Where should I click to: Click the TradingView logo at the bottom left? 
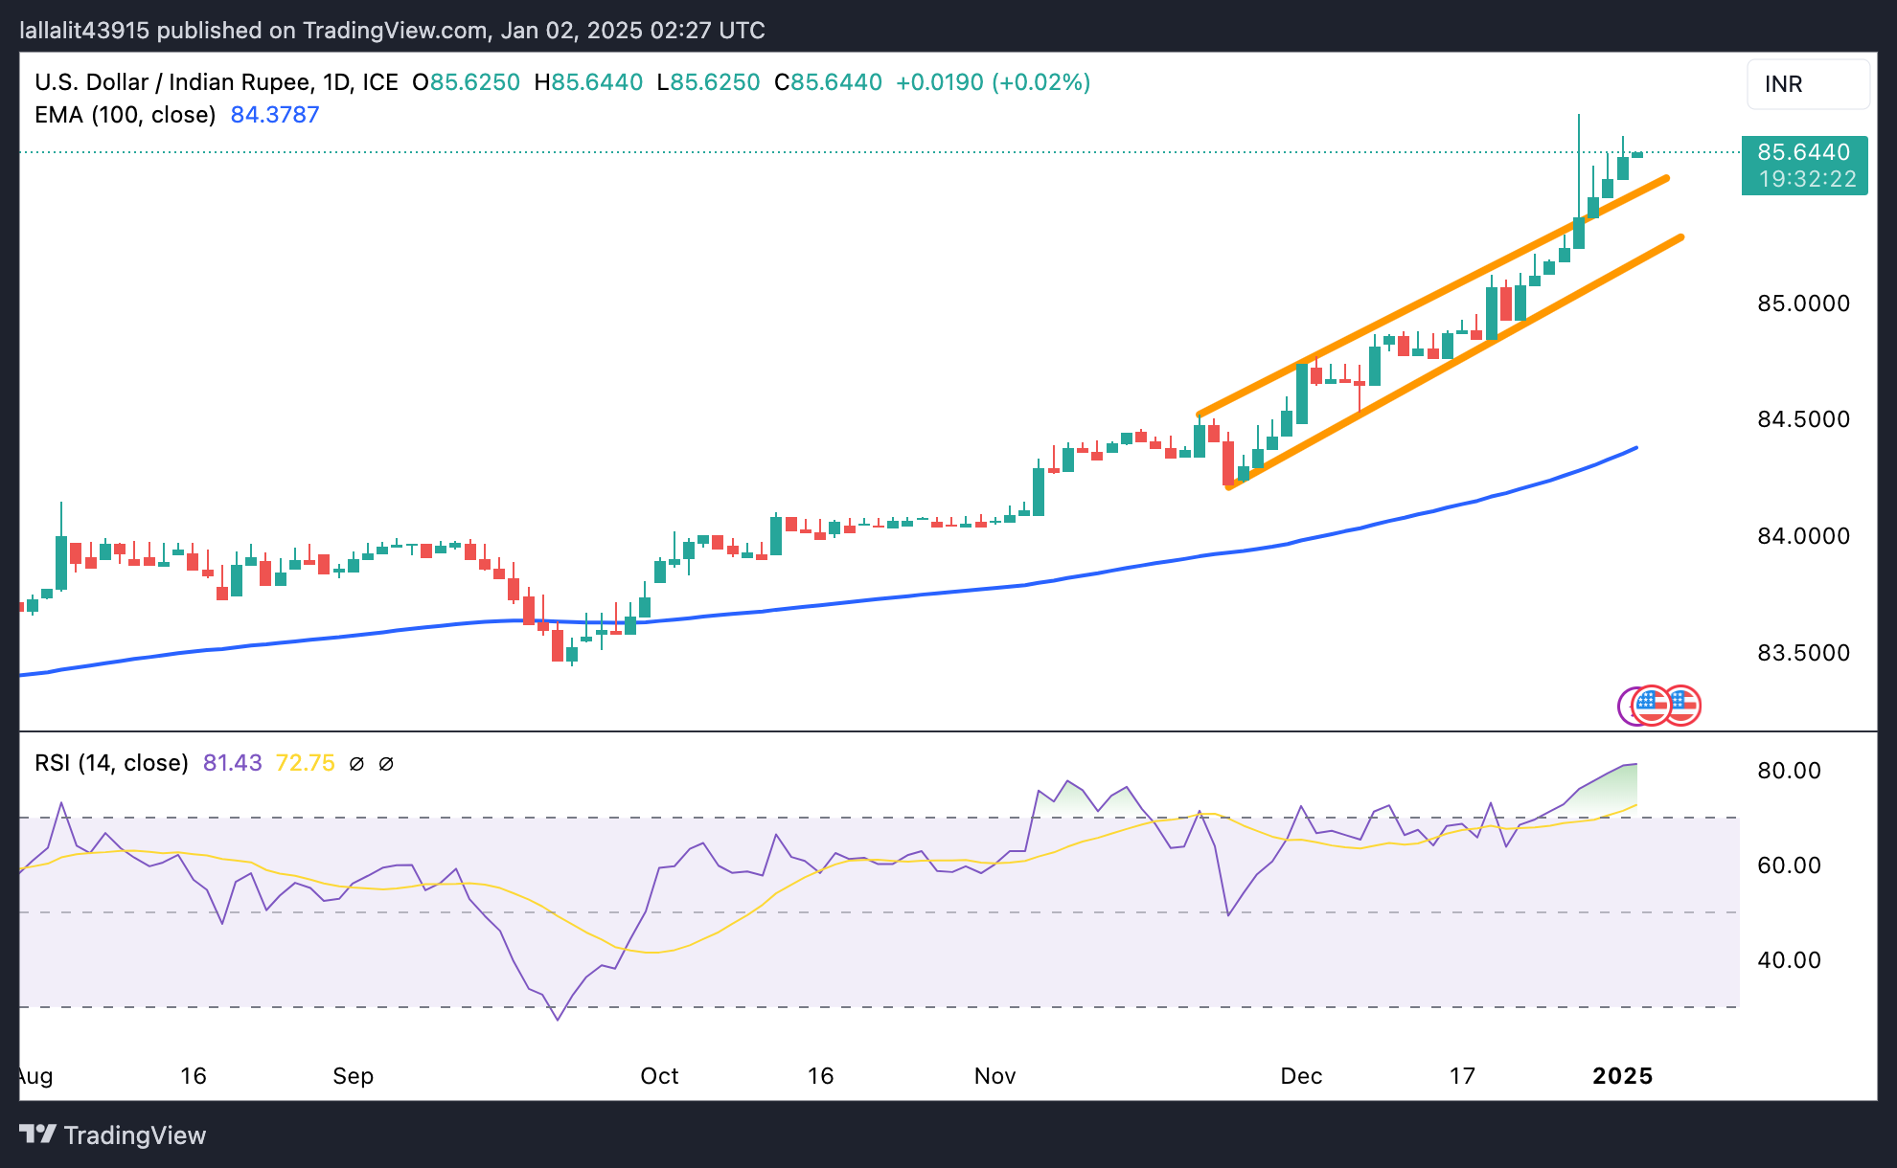[x=113, y=1135]
